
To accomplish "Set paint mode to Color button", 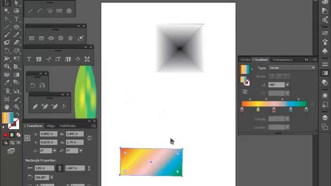I will (6, 135).
